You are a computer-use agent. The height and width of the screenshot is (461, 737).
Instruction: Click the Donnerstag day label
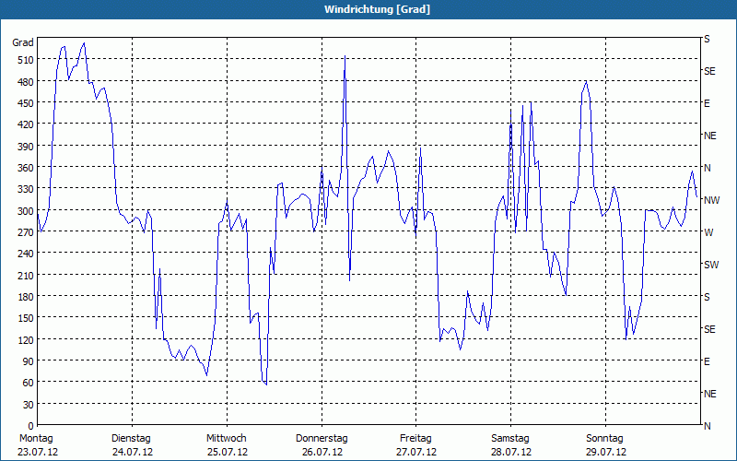(322, 439)
